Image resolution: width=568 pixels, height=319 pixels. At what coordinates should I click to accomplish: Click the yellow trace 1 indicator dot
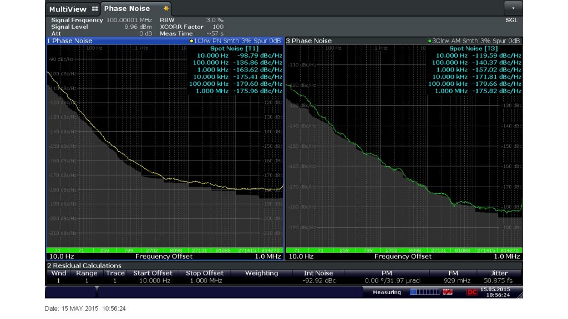click(x=191, y=41)
